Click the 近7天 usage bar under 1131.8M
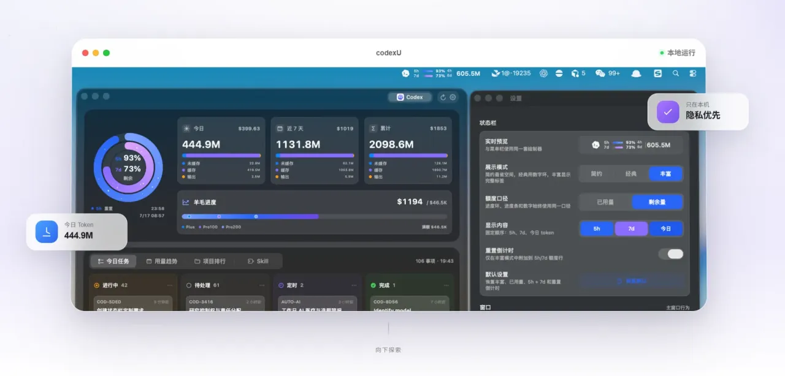Screen dimensions: 785x376 (315, 156)
